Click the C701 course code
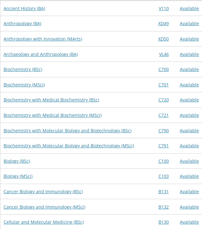This screenshot has width=202, height=229. tap(163, 85)
